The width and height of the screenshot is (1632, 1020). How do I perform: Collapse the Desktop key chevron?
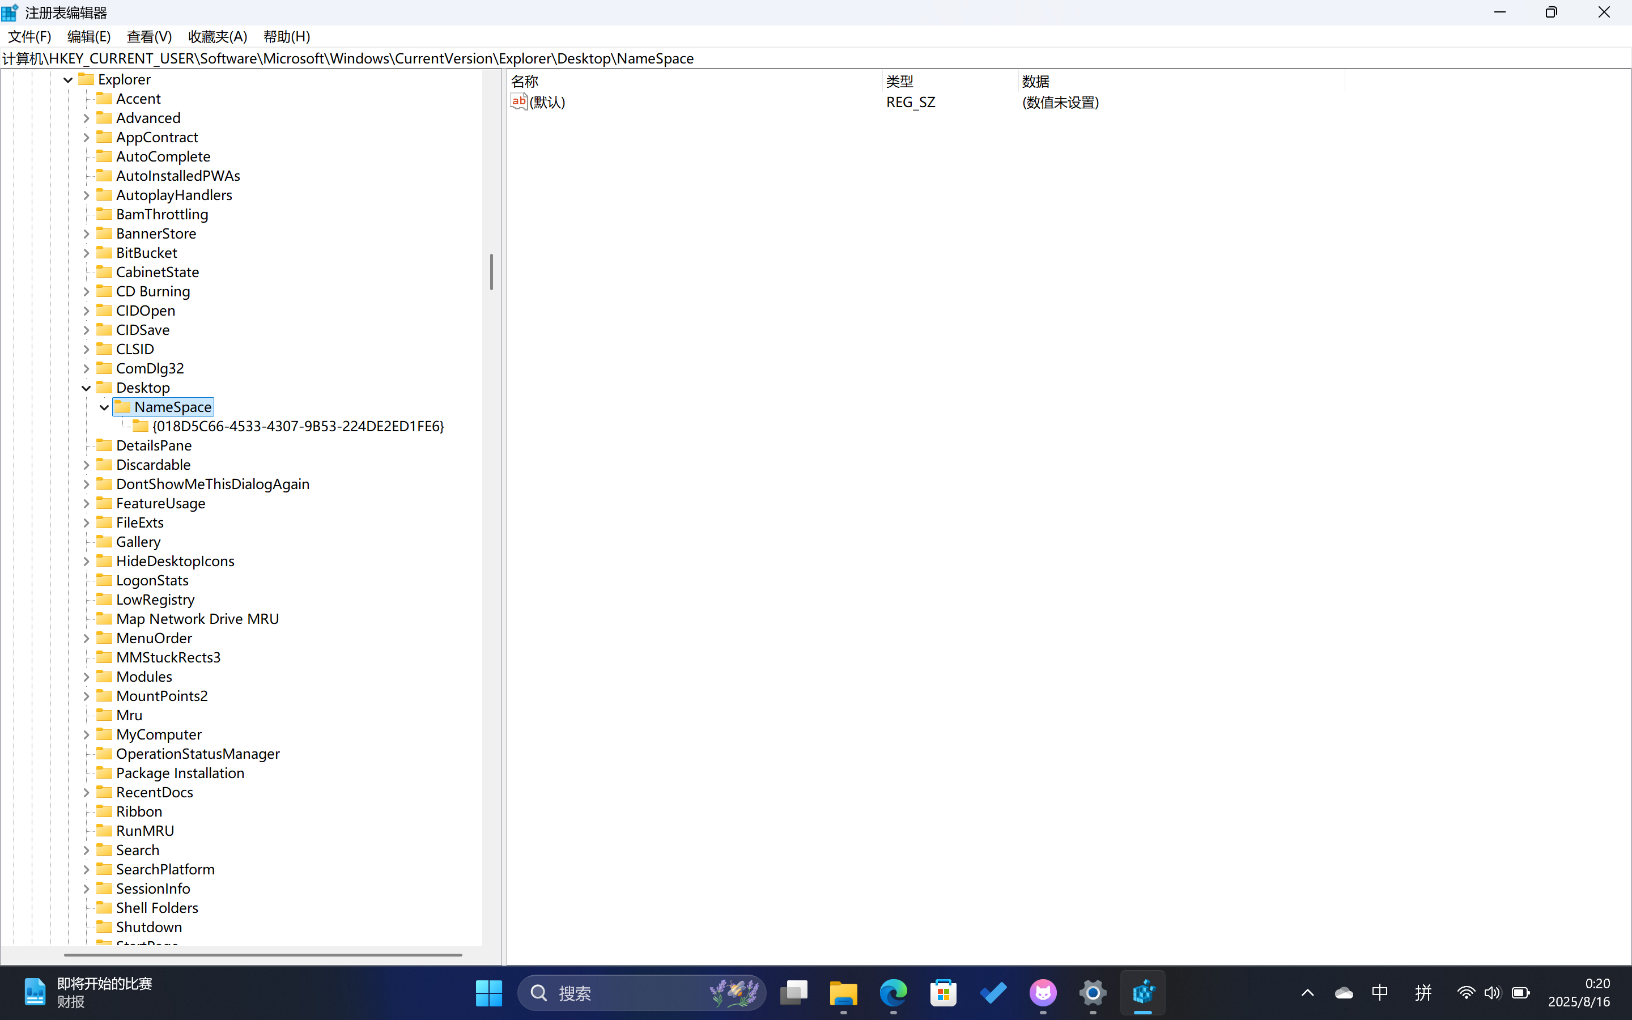86,388
